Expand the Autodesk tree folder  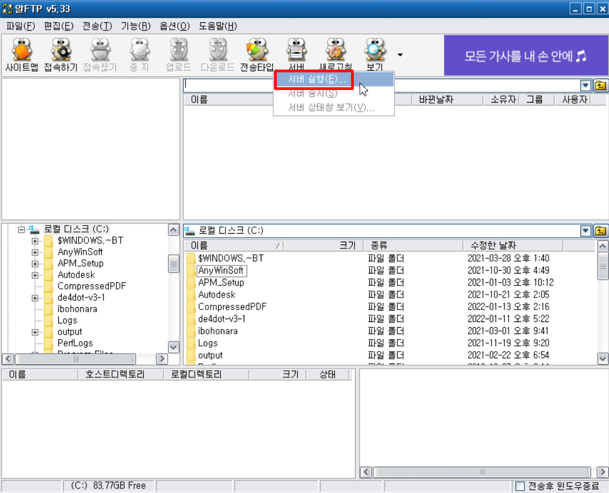pos(35,275)
